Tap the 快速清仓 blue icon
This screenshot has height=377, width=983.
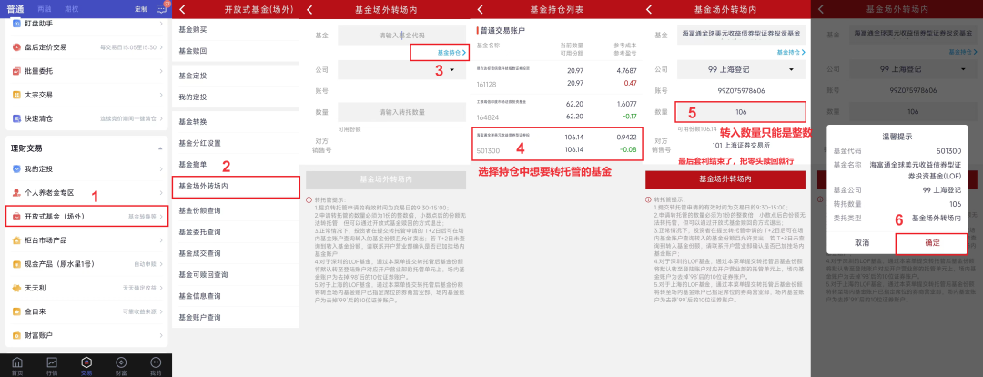point(16,118)
